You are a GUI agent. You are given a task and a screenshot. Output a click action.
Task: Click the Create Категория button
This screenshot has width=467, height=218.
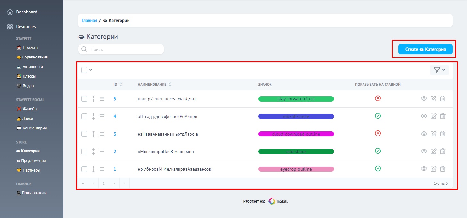tap(425, 49)
